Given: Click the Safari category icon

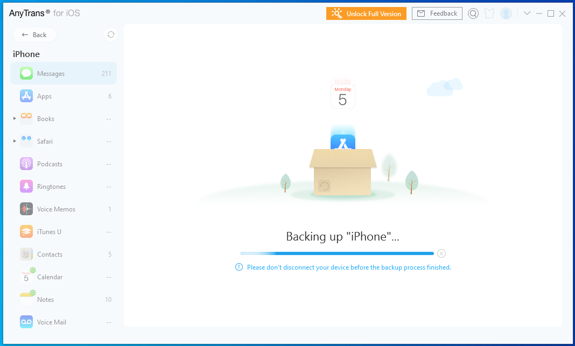Looking at the screenshot, I should point(26,141).
